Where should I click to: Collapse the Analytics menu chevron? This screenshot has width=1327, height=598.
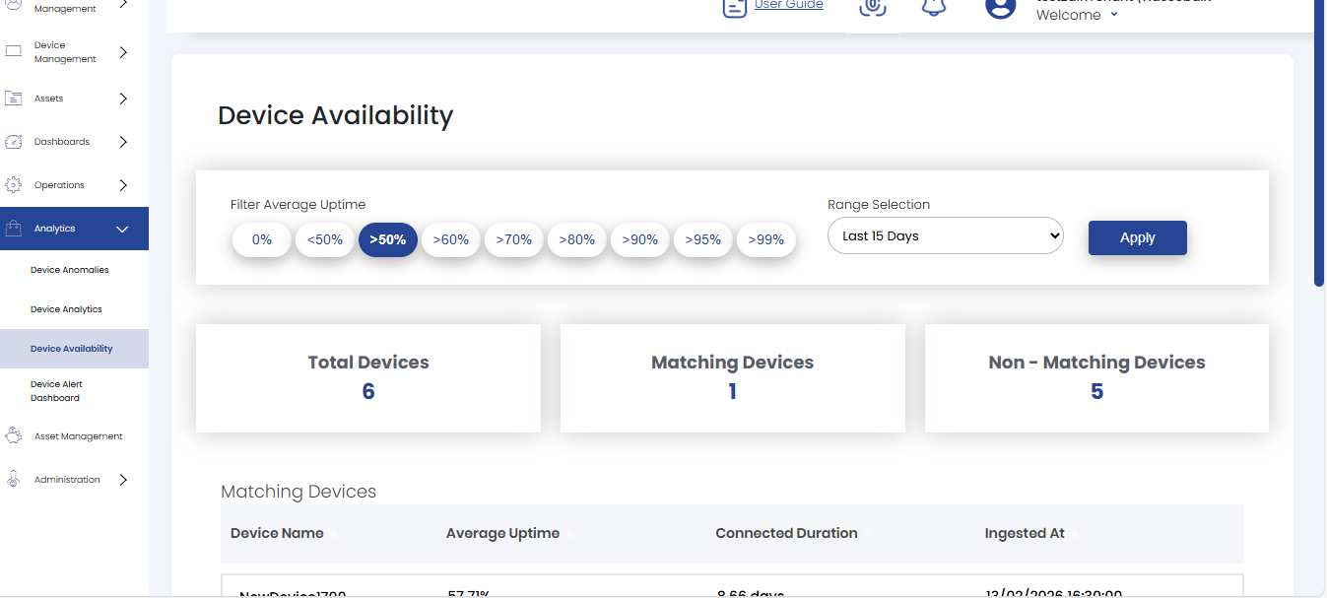point(123,229)
